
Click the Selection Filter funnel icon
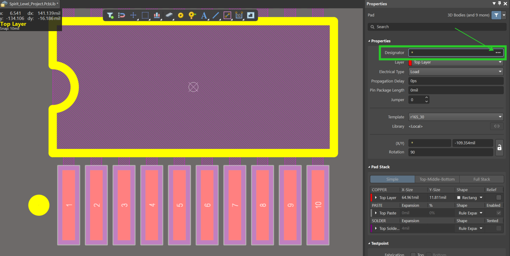click(110, 15)
